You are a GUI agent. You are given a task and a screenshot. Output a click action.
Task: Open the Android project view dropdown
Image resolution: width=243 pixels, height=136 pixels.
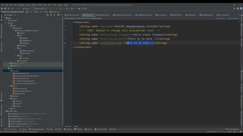click(10, 15)
